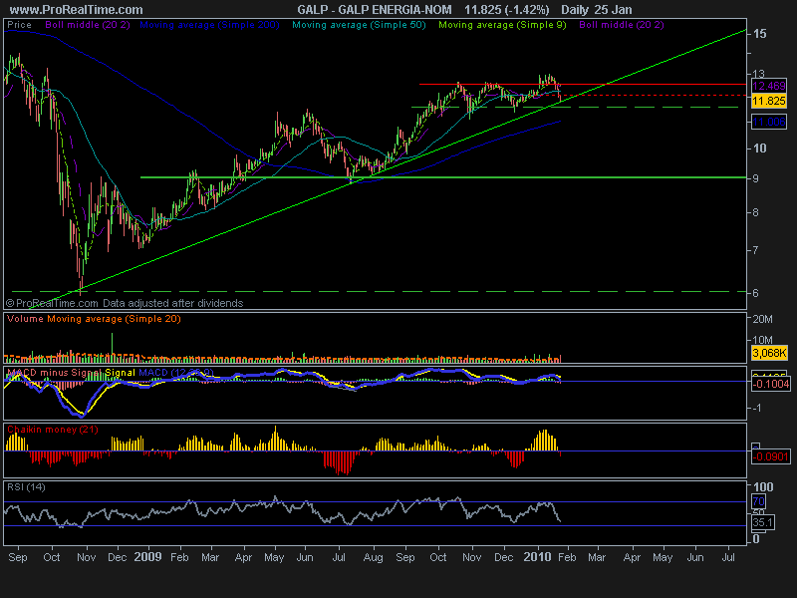Click the solid green horizontal line at 9
This screenshot has height=598, width=797.
[x=443, y=177]
